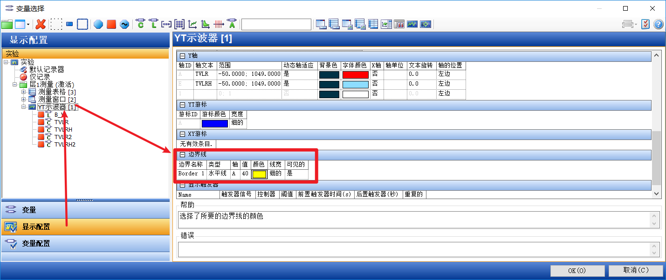Click the red X delete icon
The width and height of the screenshot is (666, 280).
[x=41, y=24]
